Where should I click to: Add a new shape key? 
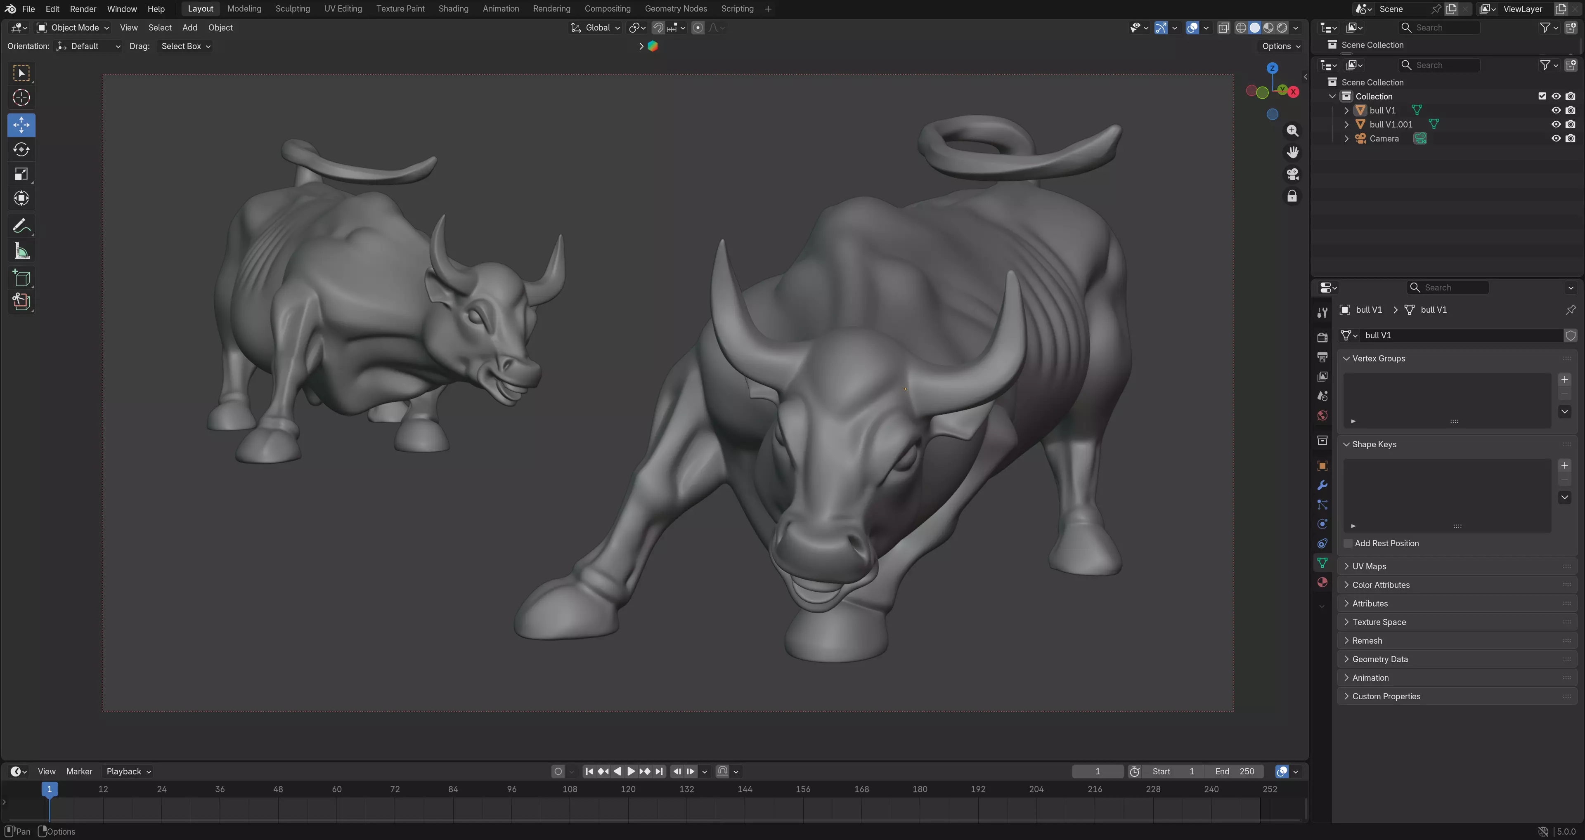[1565, 465]
